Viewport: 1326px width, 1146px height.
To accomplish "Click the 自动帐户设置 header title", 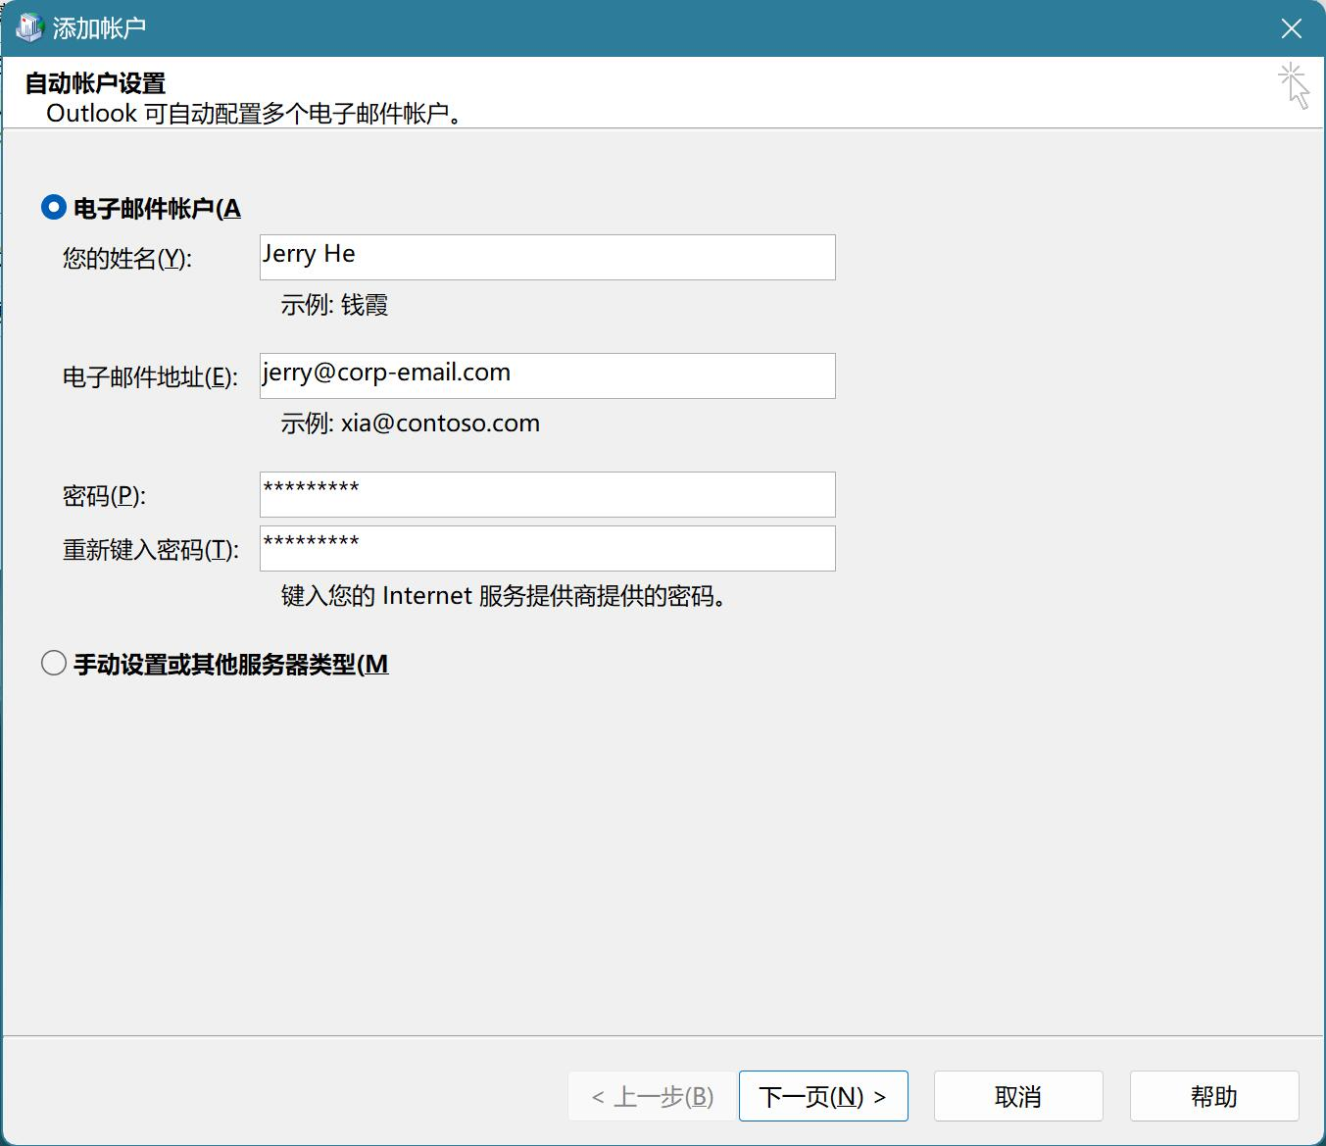I will click(95, 83).
